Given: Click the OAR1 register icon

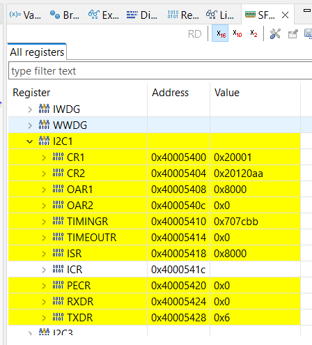Looking at the screenshot, I should coord(58,189).
